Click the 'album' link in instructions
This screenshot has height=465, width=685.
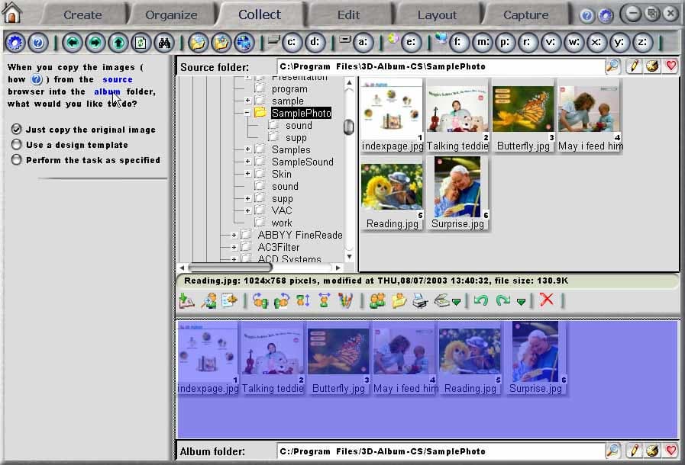[107, 91]
